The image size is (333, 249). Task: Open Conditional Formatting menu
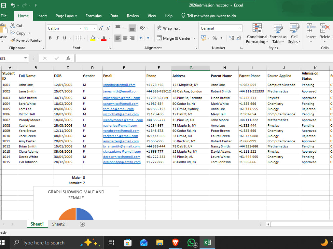pos(257,34)
